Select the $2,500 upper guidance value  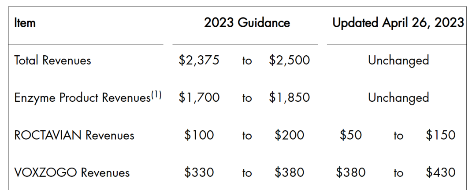pos(289,61)
